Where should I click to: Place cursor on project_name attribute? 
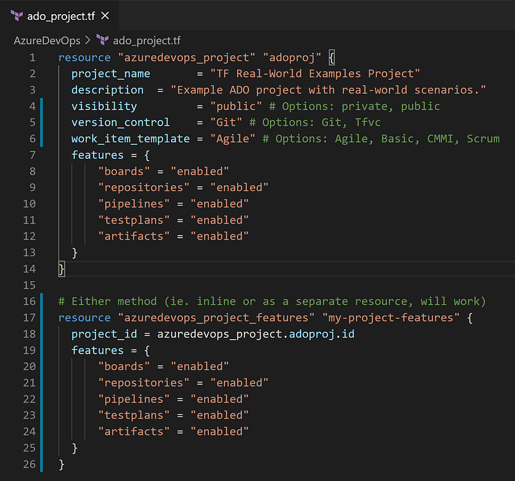click(111, 74)
